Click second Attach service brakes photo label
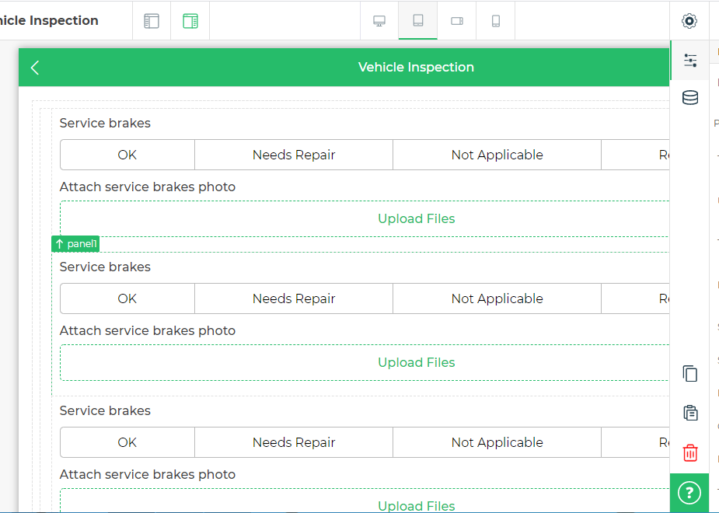Screen dimensions: 719x513 147,330
